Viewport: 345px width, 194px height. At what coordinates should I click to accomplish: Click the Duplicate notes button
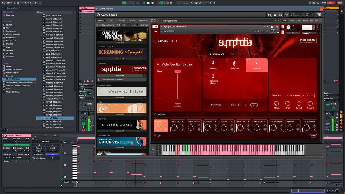coord(53,151)
